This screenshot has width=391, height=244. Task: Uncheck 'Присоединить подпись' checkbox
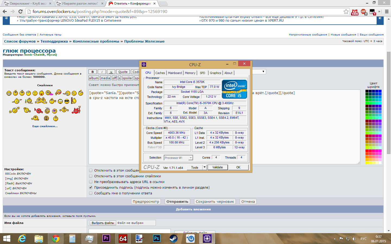91,188
